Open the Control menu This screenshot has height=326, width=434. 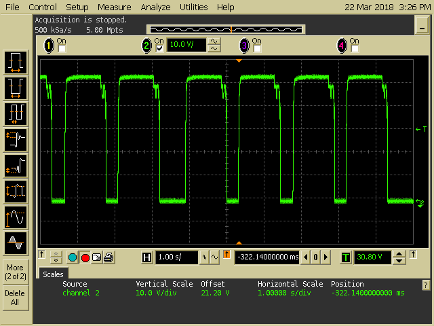tap(43, 7)
